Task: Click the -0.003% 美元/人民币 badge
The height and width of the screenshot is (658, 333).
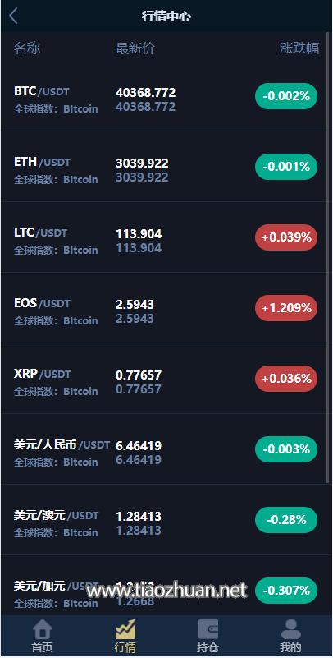Action: 286,449
